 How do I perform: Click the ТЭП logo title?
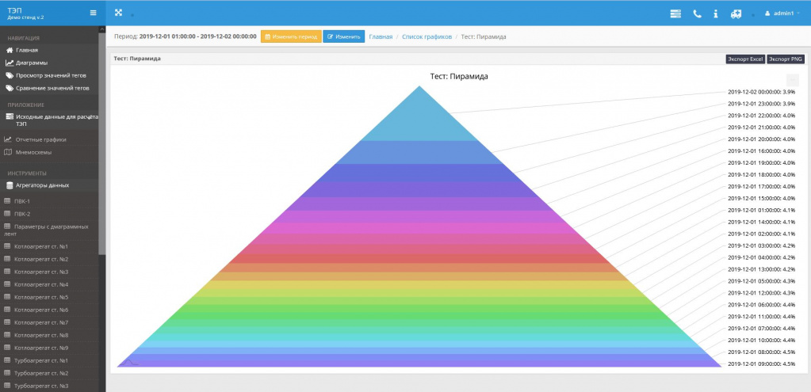14,10
